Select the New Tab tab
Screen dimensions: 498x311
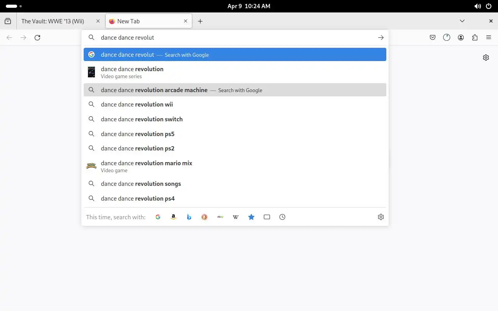coord(149,21)
